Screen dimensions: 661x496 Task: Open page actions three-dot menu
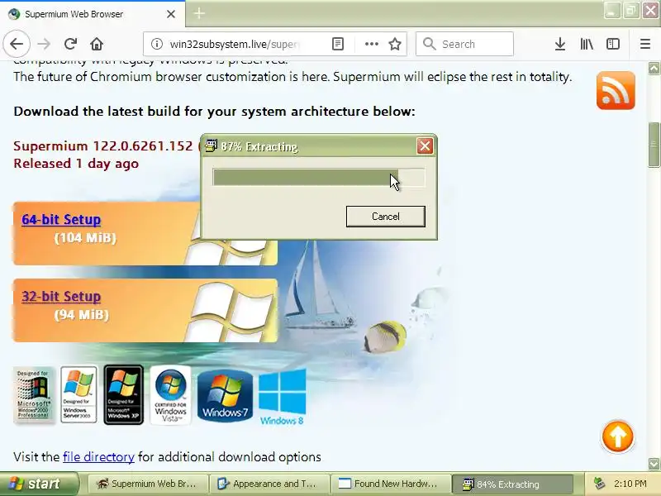click(x=371, y=44)
